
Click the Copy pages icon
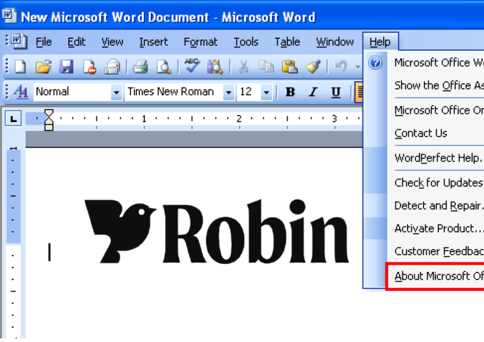click(266, 67)
